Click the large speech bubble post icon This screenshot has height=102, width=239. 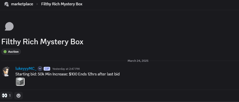coord(9,26)
